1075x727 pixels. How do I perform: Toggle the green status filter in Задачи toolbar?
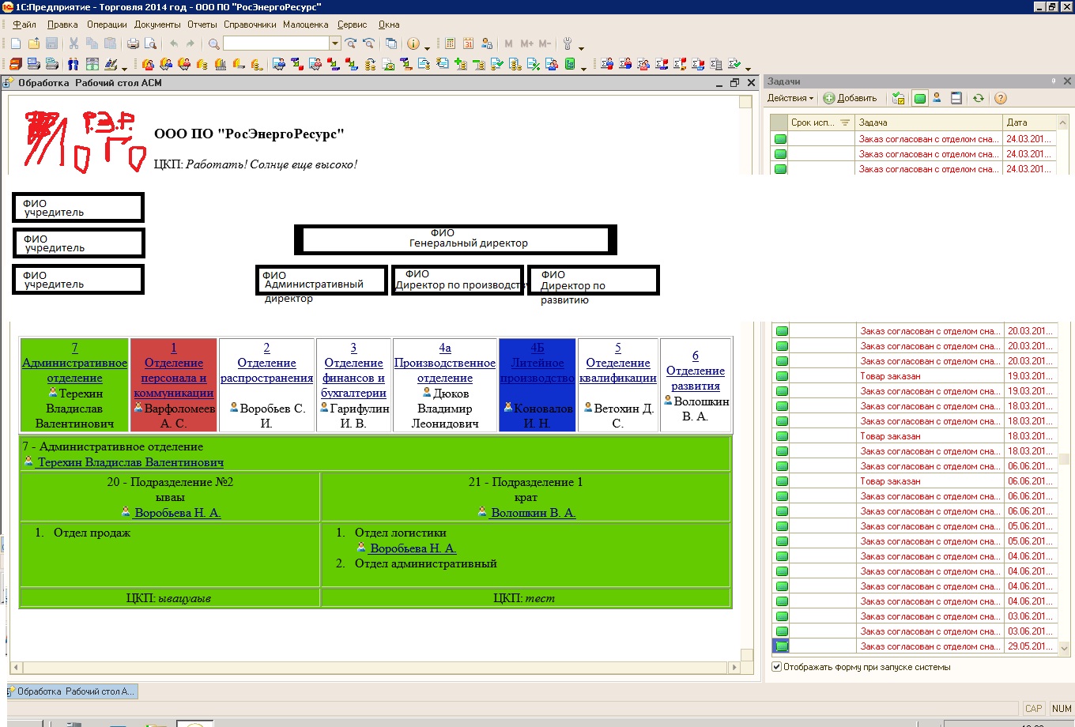click(x=919, y=99)
